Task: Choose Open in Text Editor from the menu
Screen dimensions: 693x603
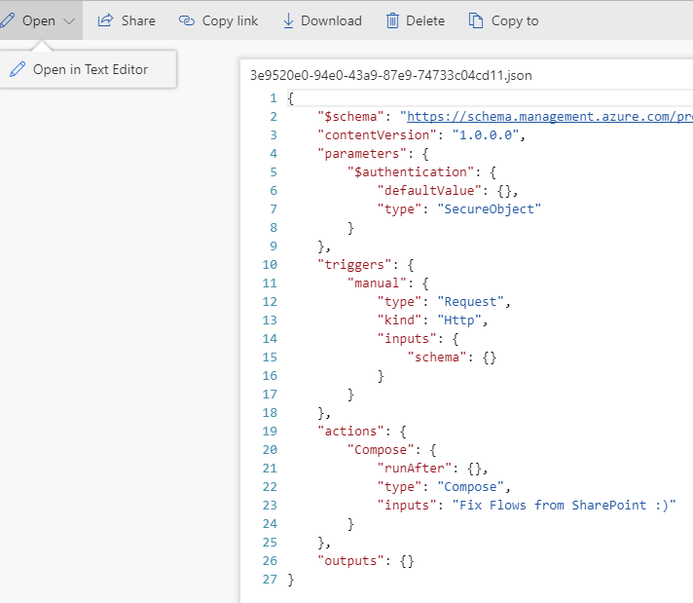Action: pos(90,69)
